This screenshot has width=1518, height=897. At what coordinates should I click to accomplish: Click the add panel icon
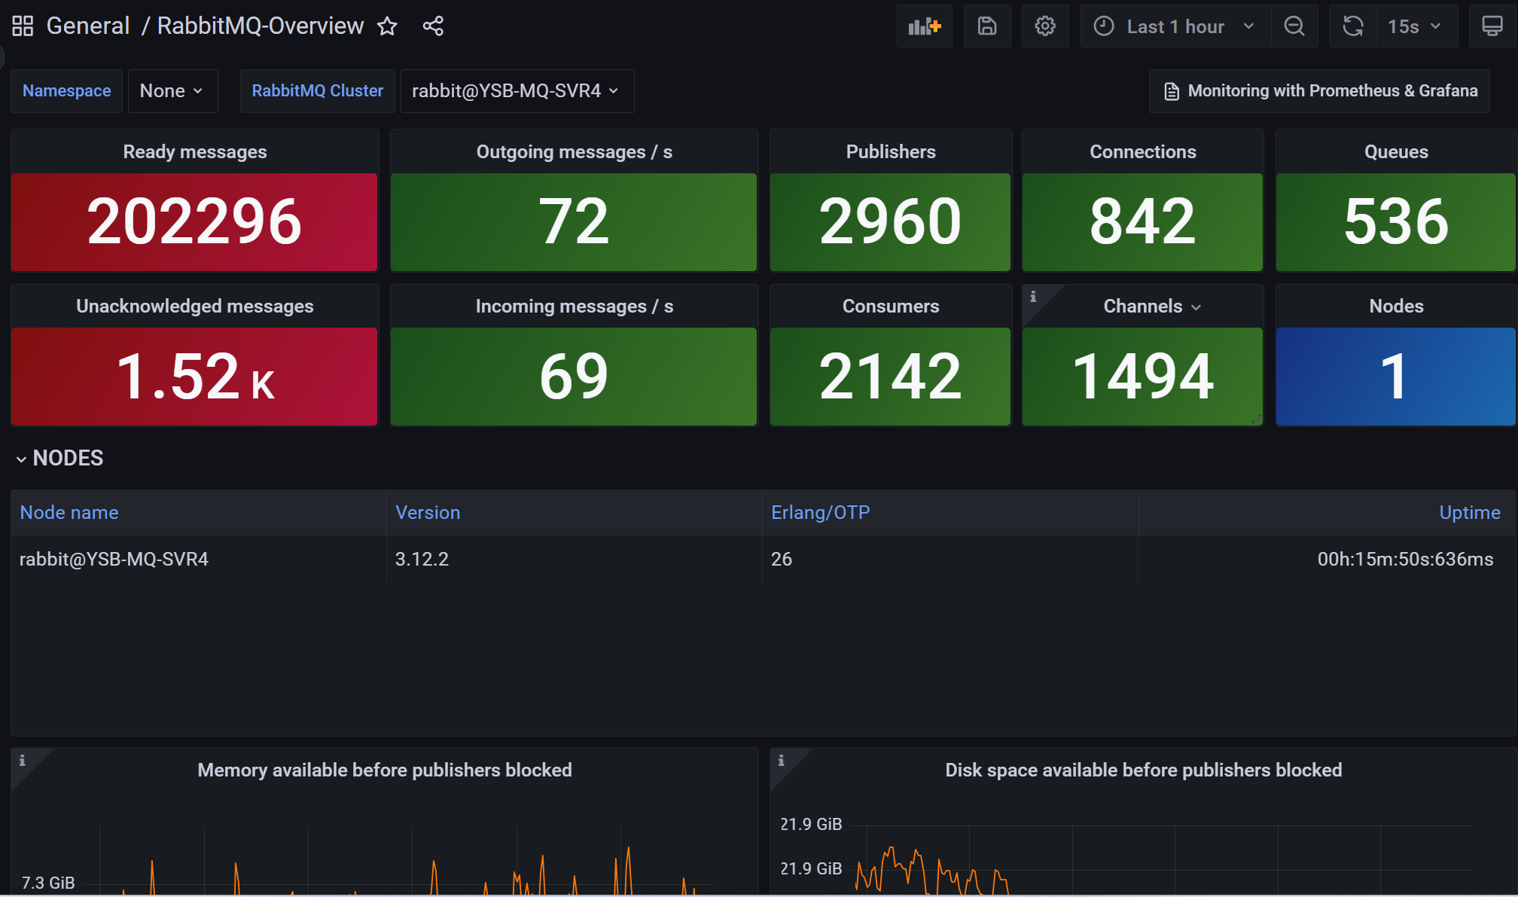(x=924, y=26)
